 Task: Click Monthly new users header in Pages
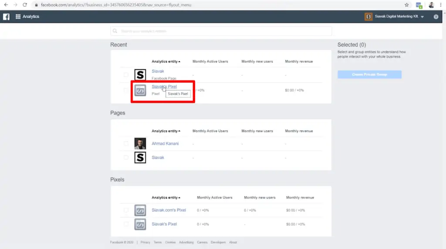coord(257,131)
